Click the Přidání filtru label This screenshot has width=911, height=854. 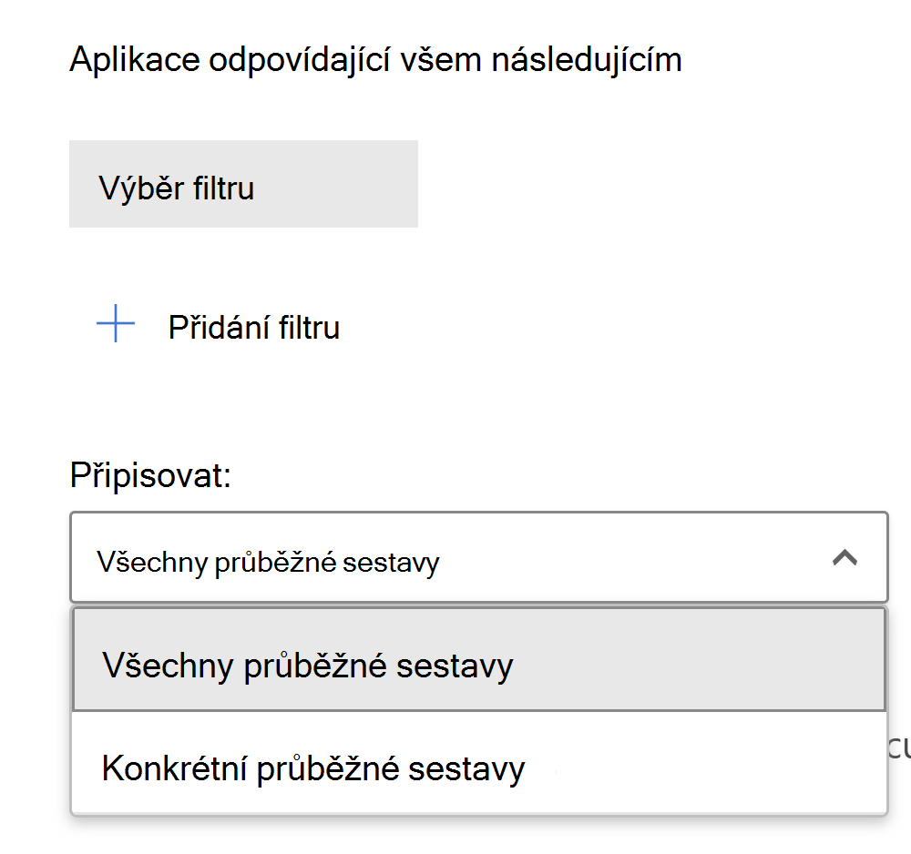[x=253, y=327]
